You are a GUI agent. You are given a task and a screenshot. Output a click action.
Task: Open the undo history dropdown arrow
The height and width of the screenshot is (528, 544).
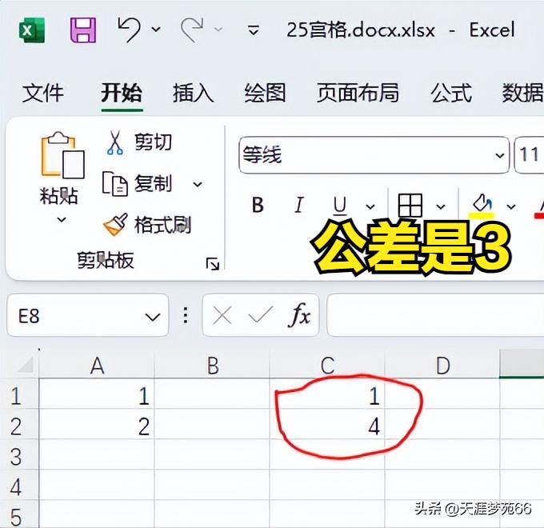pyautogui.click(x=156, y=30)
